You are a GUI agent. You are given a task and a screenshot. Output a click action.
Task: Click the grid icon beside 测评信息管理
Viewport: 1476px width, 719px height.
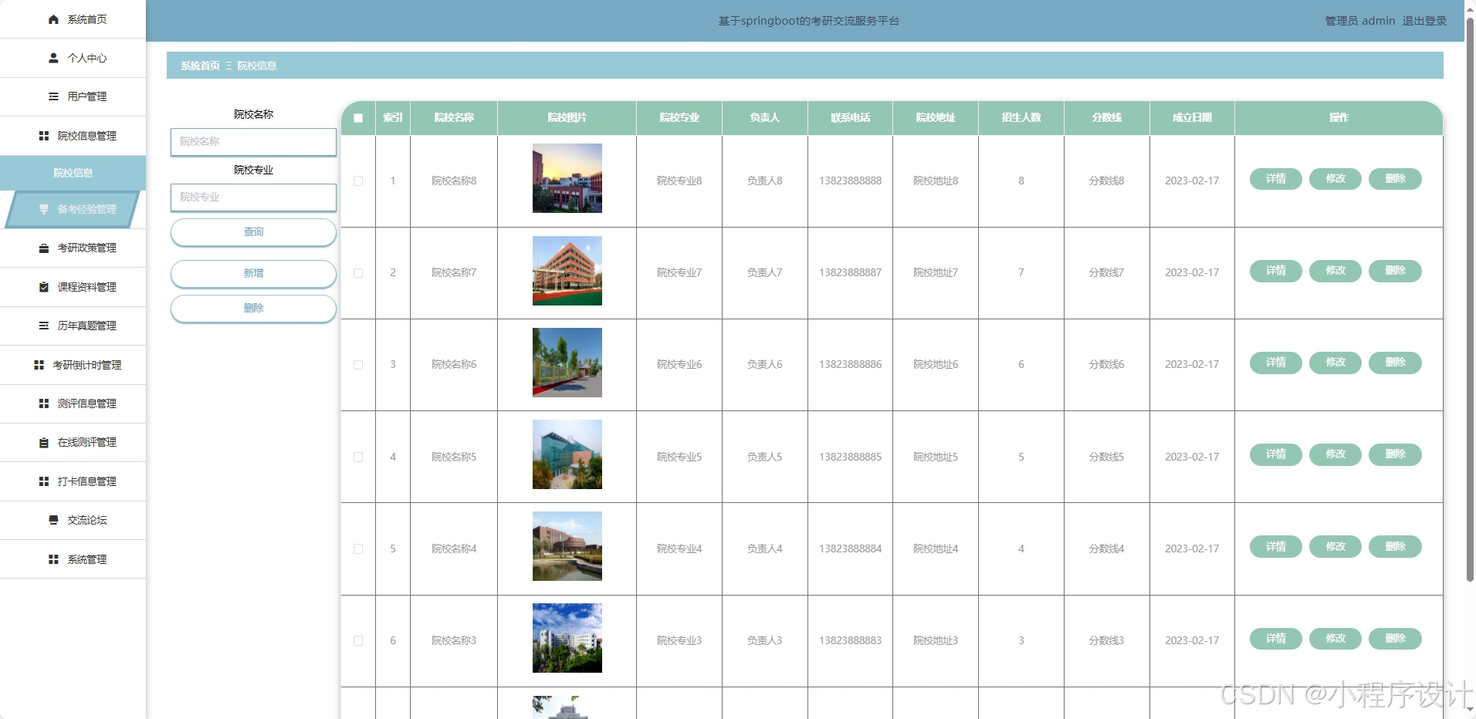tap(44, 403)
